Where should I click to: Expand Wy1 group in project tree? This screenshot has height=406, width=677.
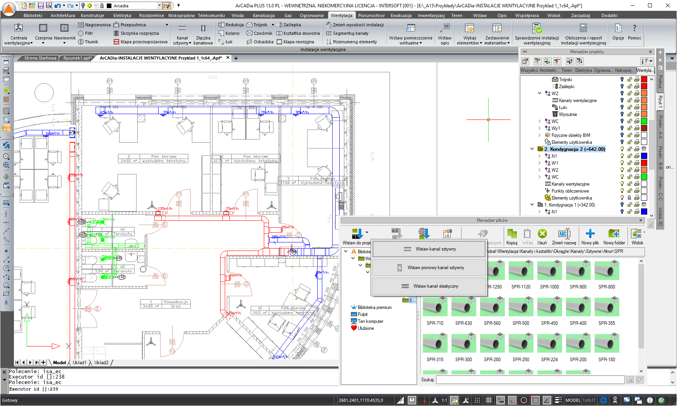[539, 128]
